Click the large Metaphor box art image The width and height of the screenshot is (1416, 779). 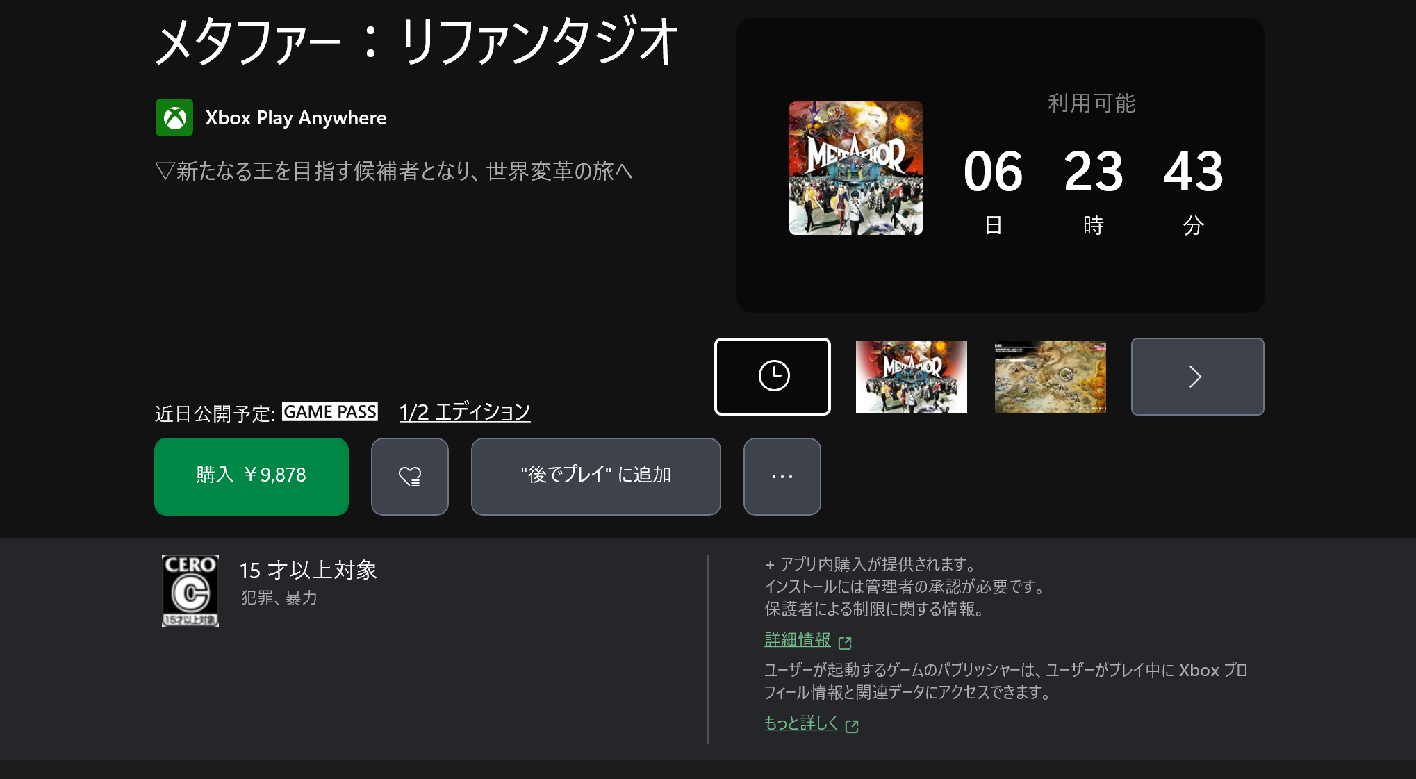point(856,168)
